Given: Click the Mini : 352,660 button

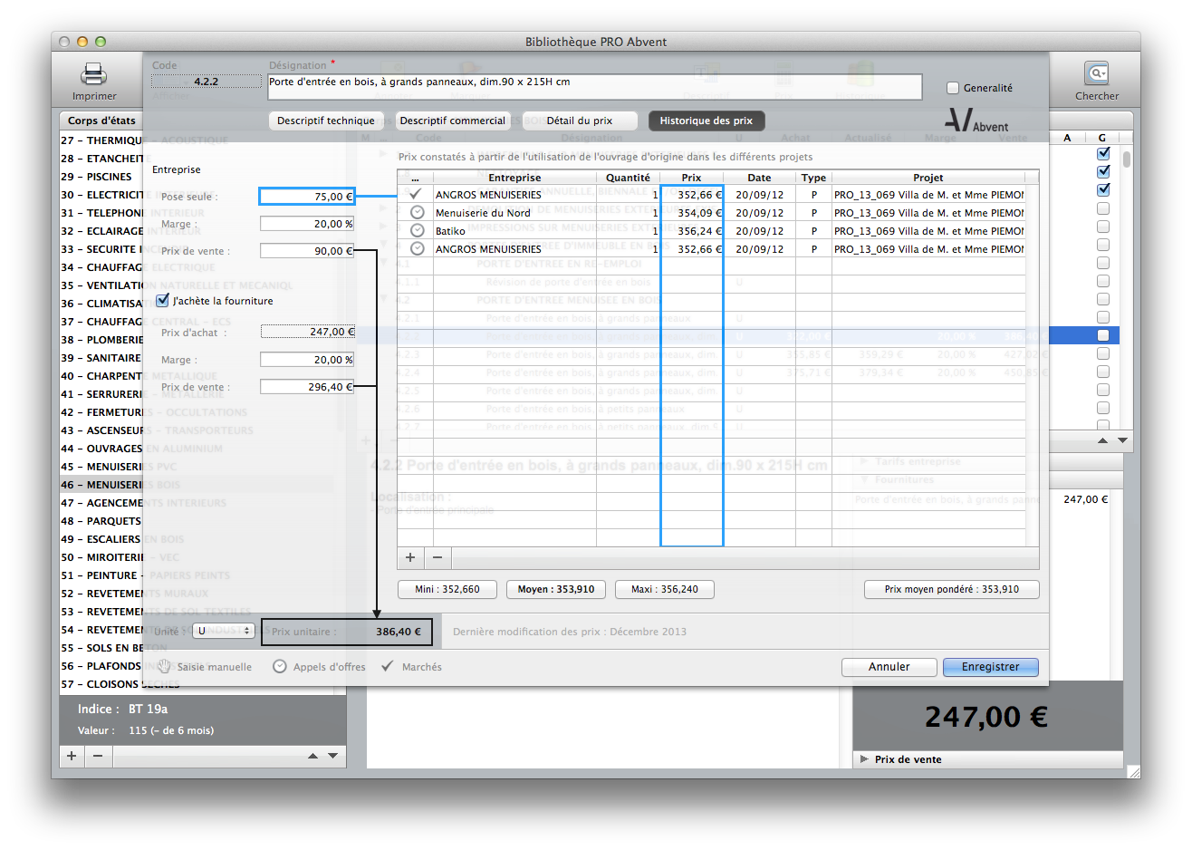Looking at the screenshot, I should click(447, 589).
